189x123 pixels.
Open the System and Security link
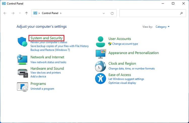pyautogui.click(x=46, y=38)
